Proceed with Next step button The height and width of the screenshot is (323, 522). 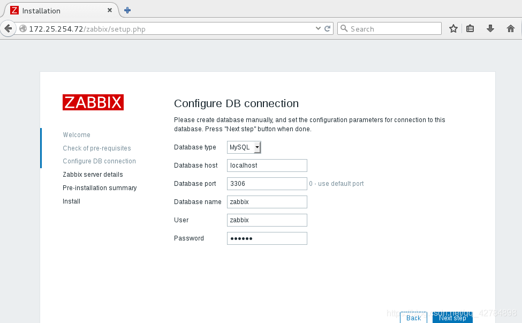pos(452,318)
